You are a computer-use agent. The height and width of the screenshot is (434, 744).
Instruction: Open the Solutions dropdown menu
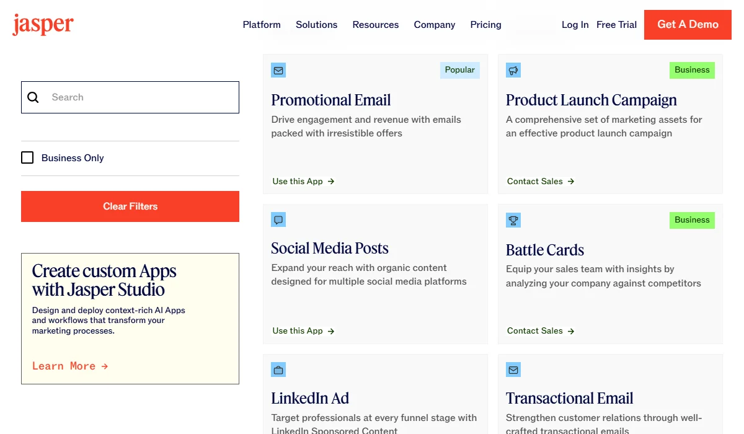[316, 25]
